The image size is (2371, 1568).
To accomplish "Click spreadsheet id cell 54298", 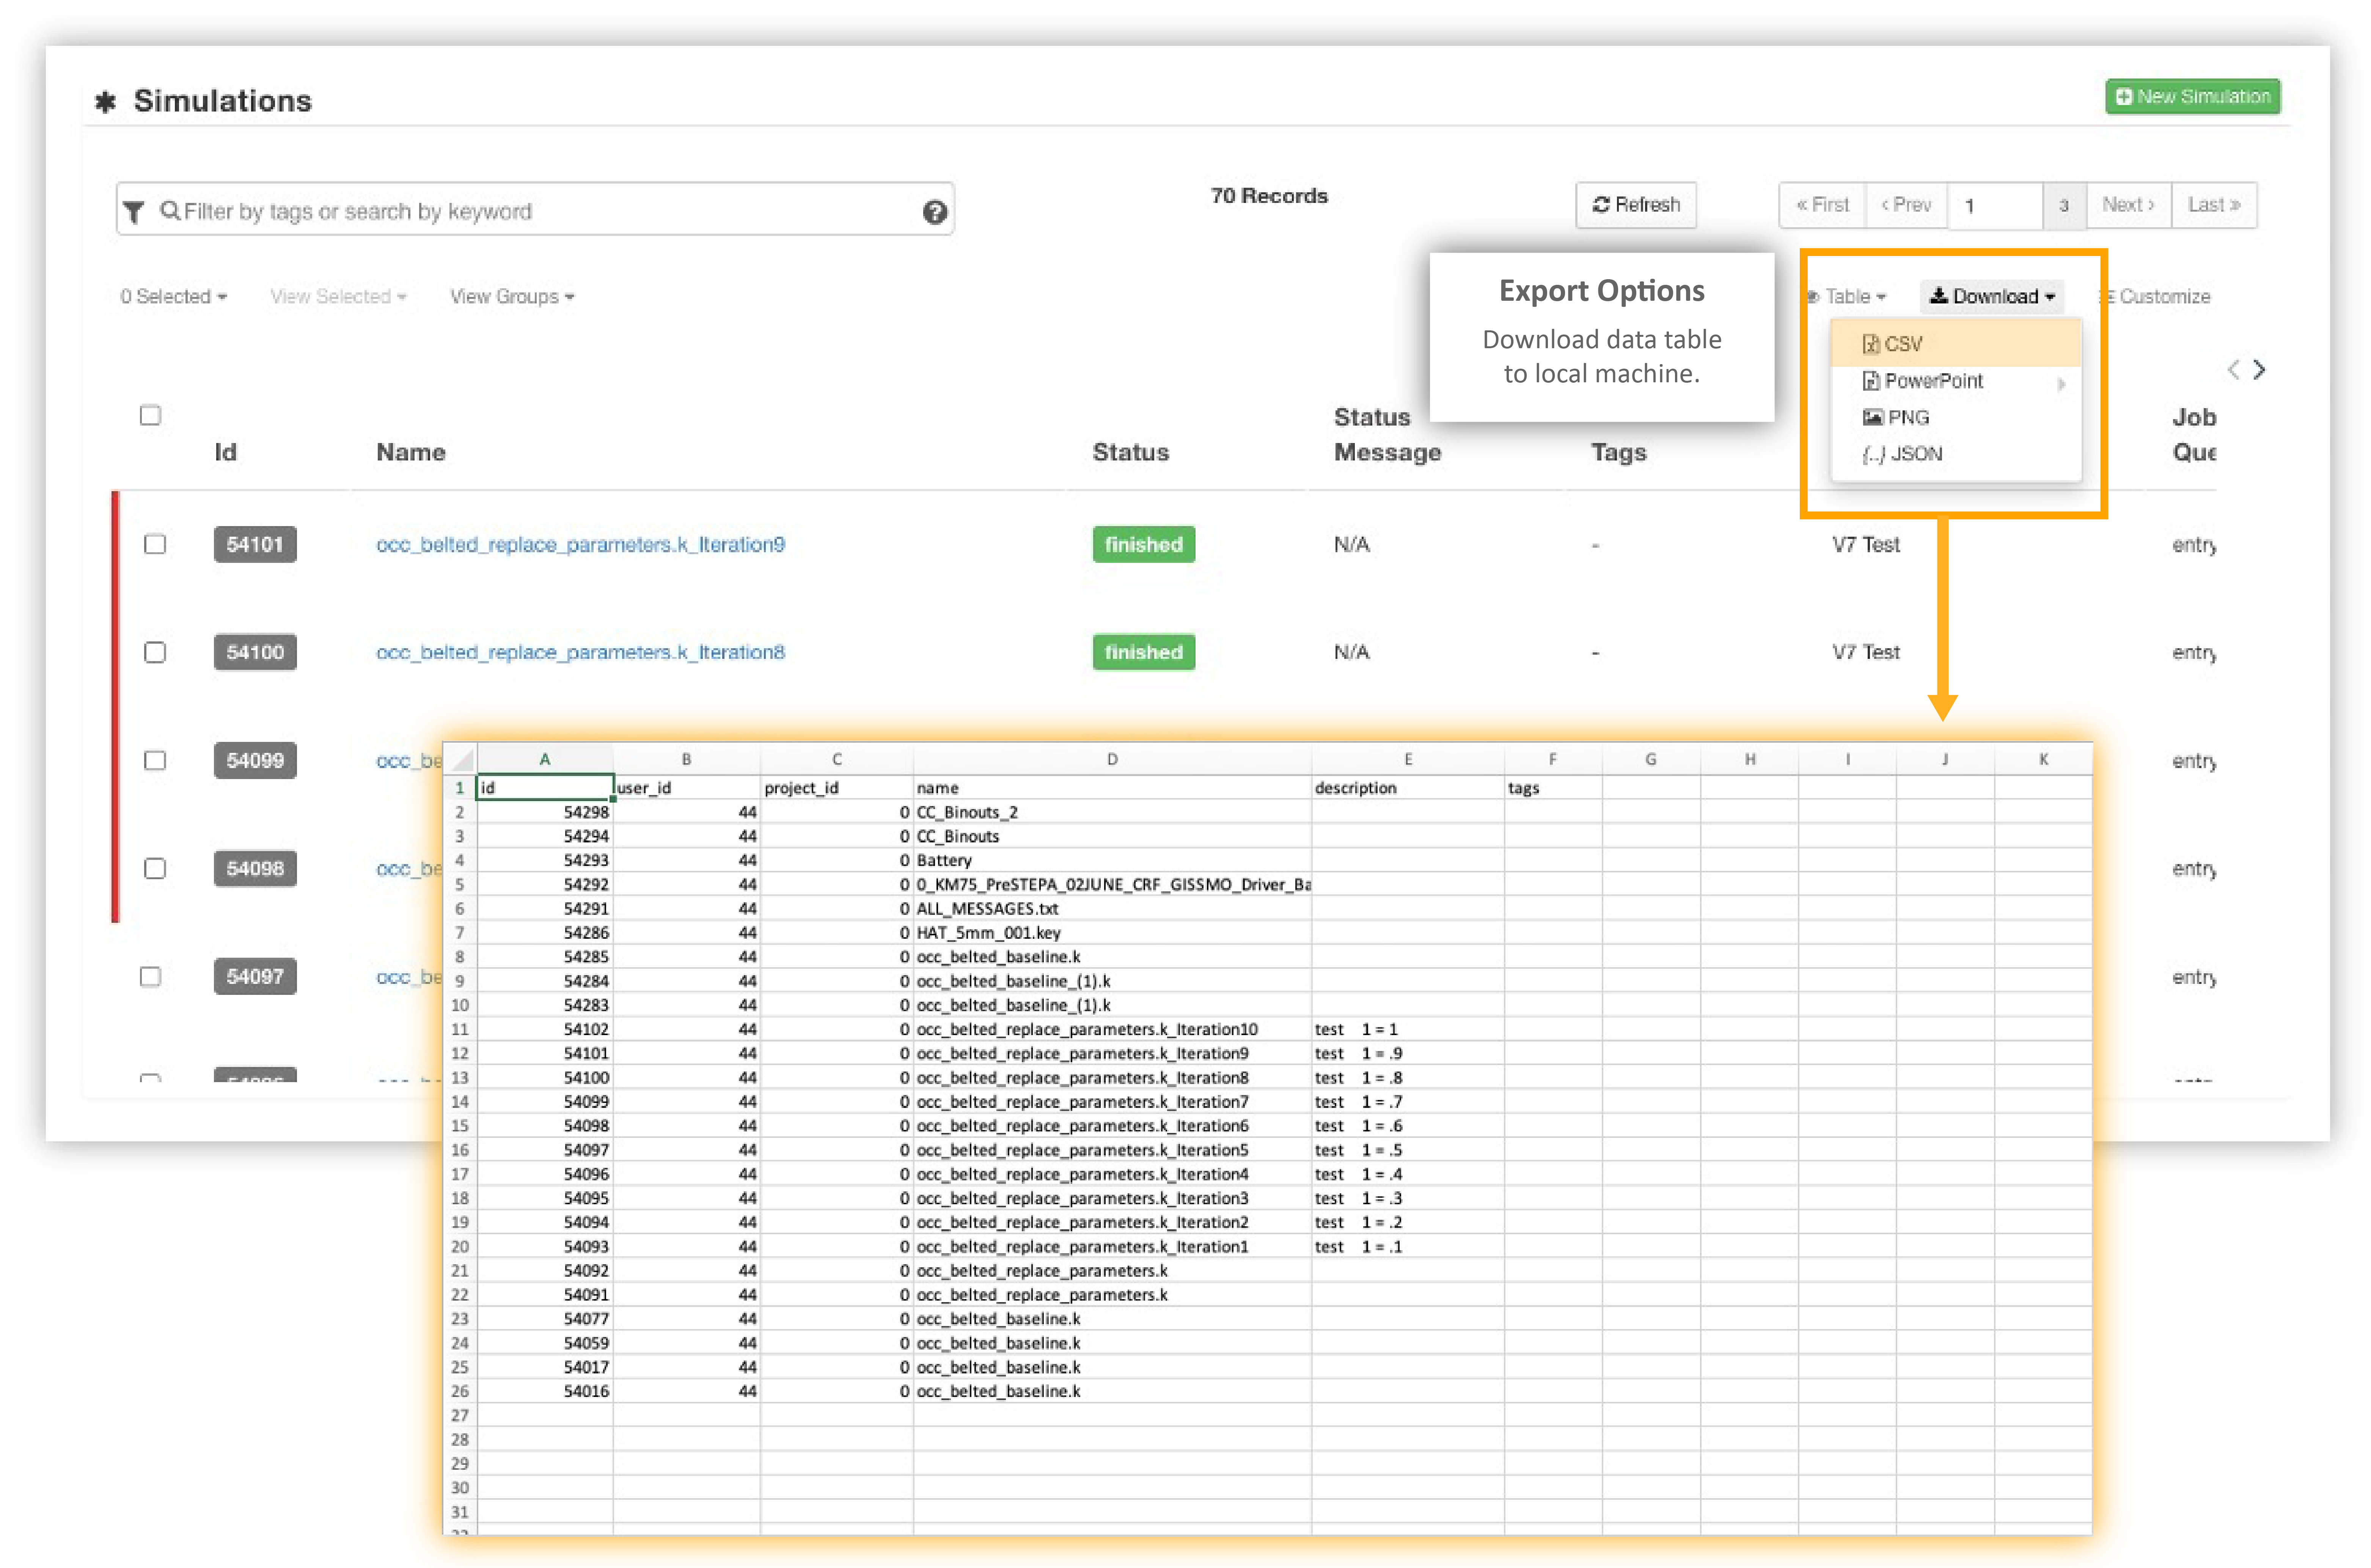I will click(x=545, y=812).
